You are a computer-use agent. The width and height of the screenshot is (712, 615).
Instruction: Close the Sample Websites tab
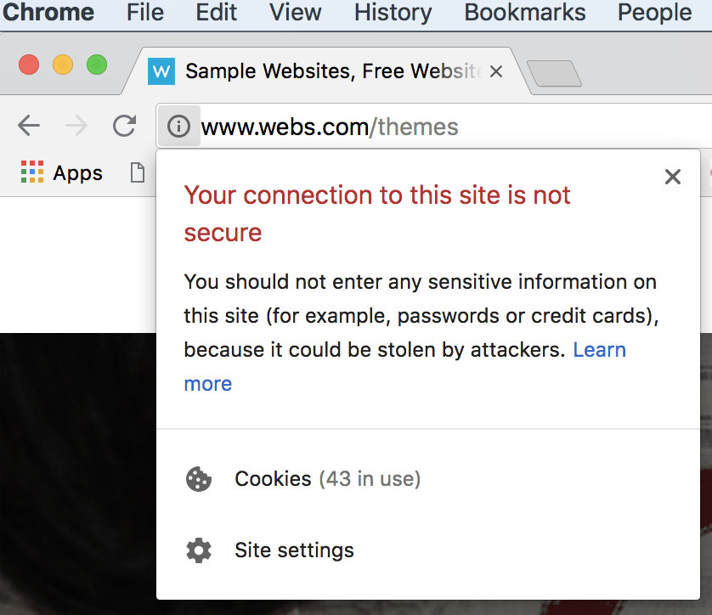click(x=496, y=71)
